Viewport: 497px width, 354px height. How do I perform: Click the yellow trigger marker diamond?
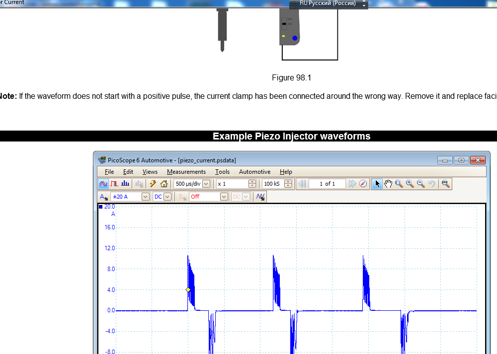click(188, 290)
